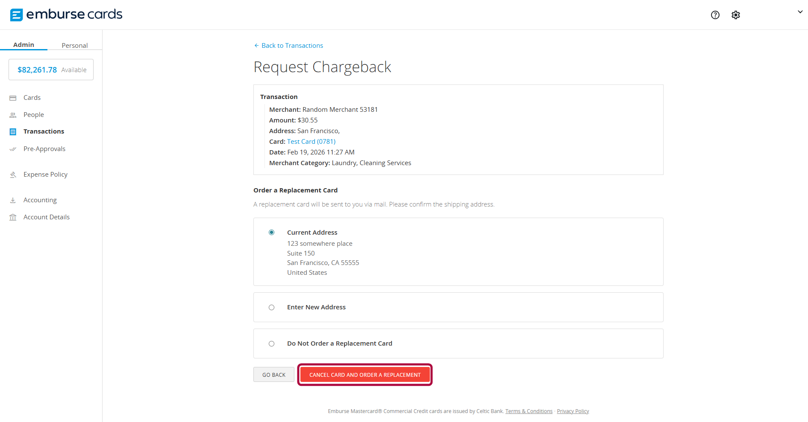Expand the account dropdown chevron
This screenshot has height=422, width=808.
coord(800,12)
